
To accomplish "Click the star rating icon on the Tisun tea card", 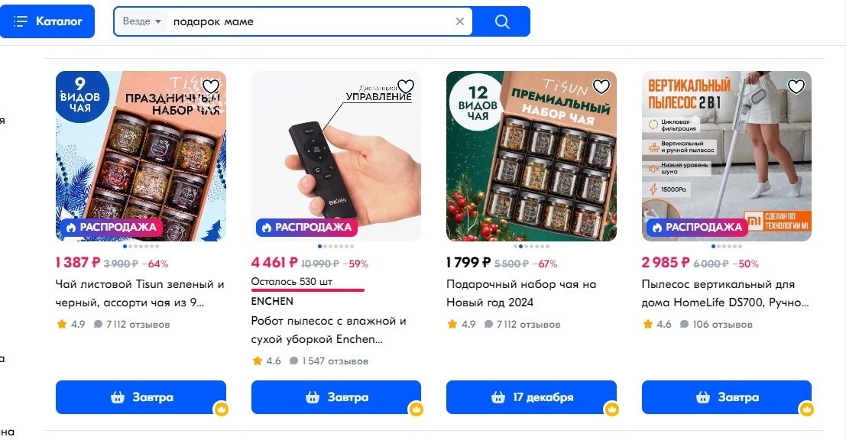I will pos(61,324).
